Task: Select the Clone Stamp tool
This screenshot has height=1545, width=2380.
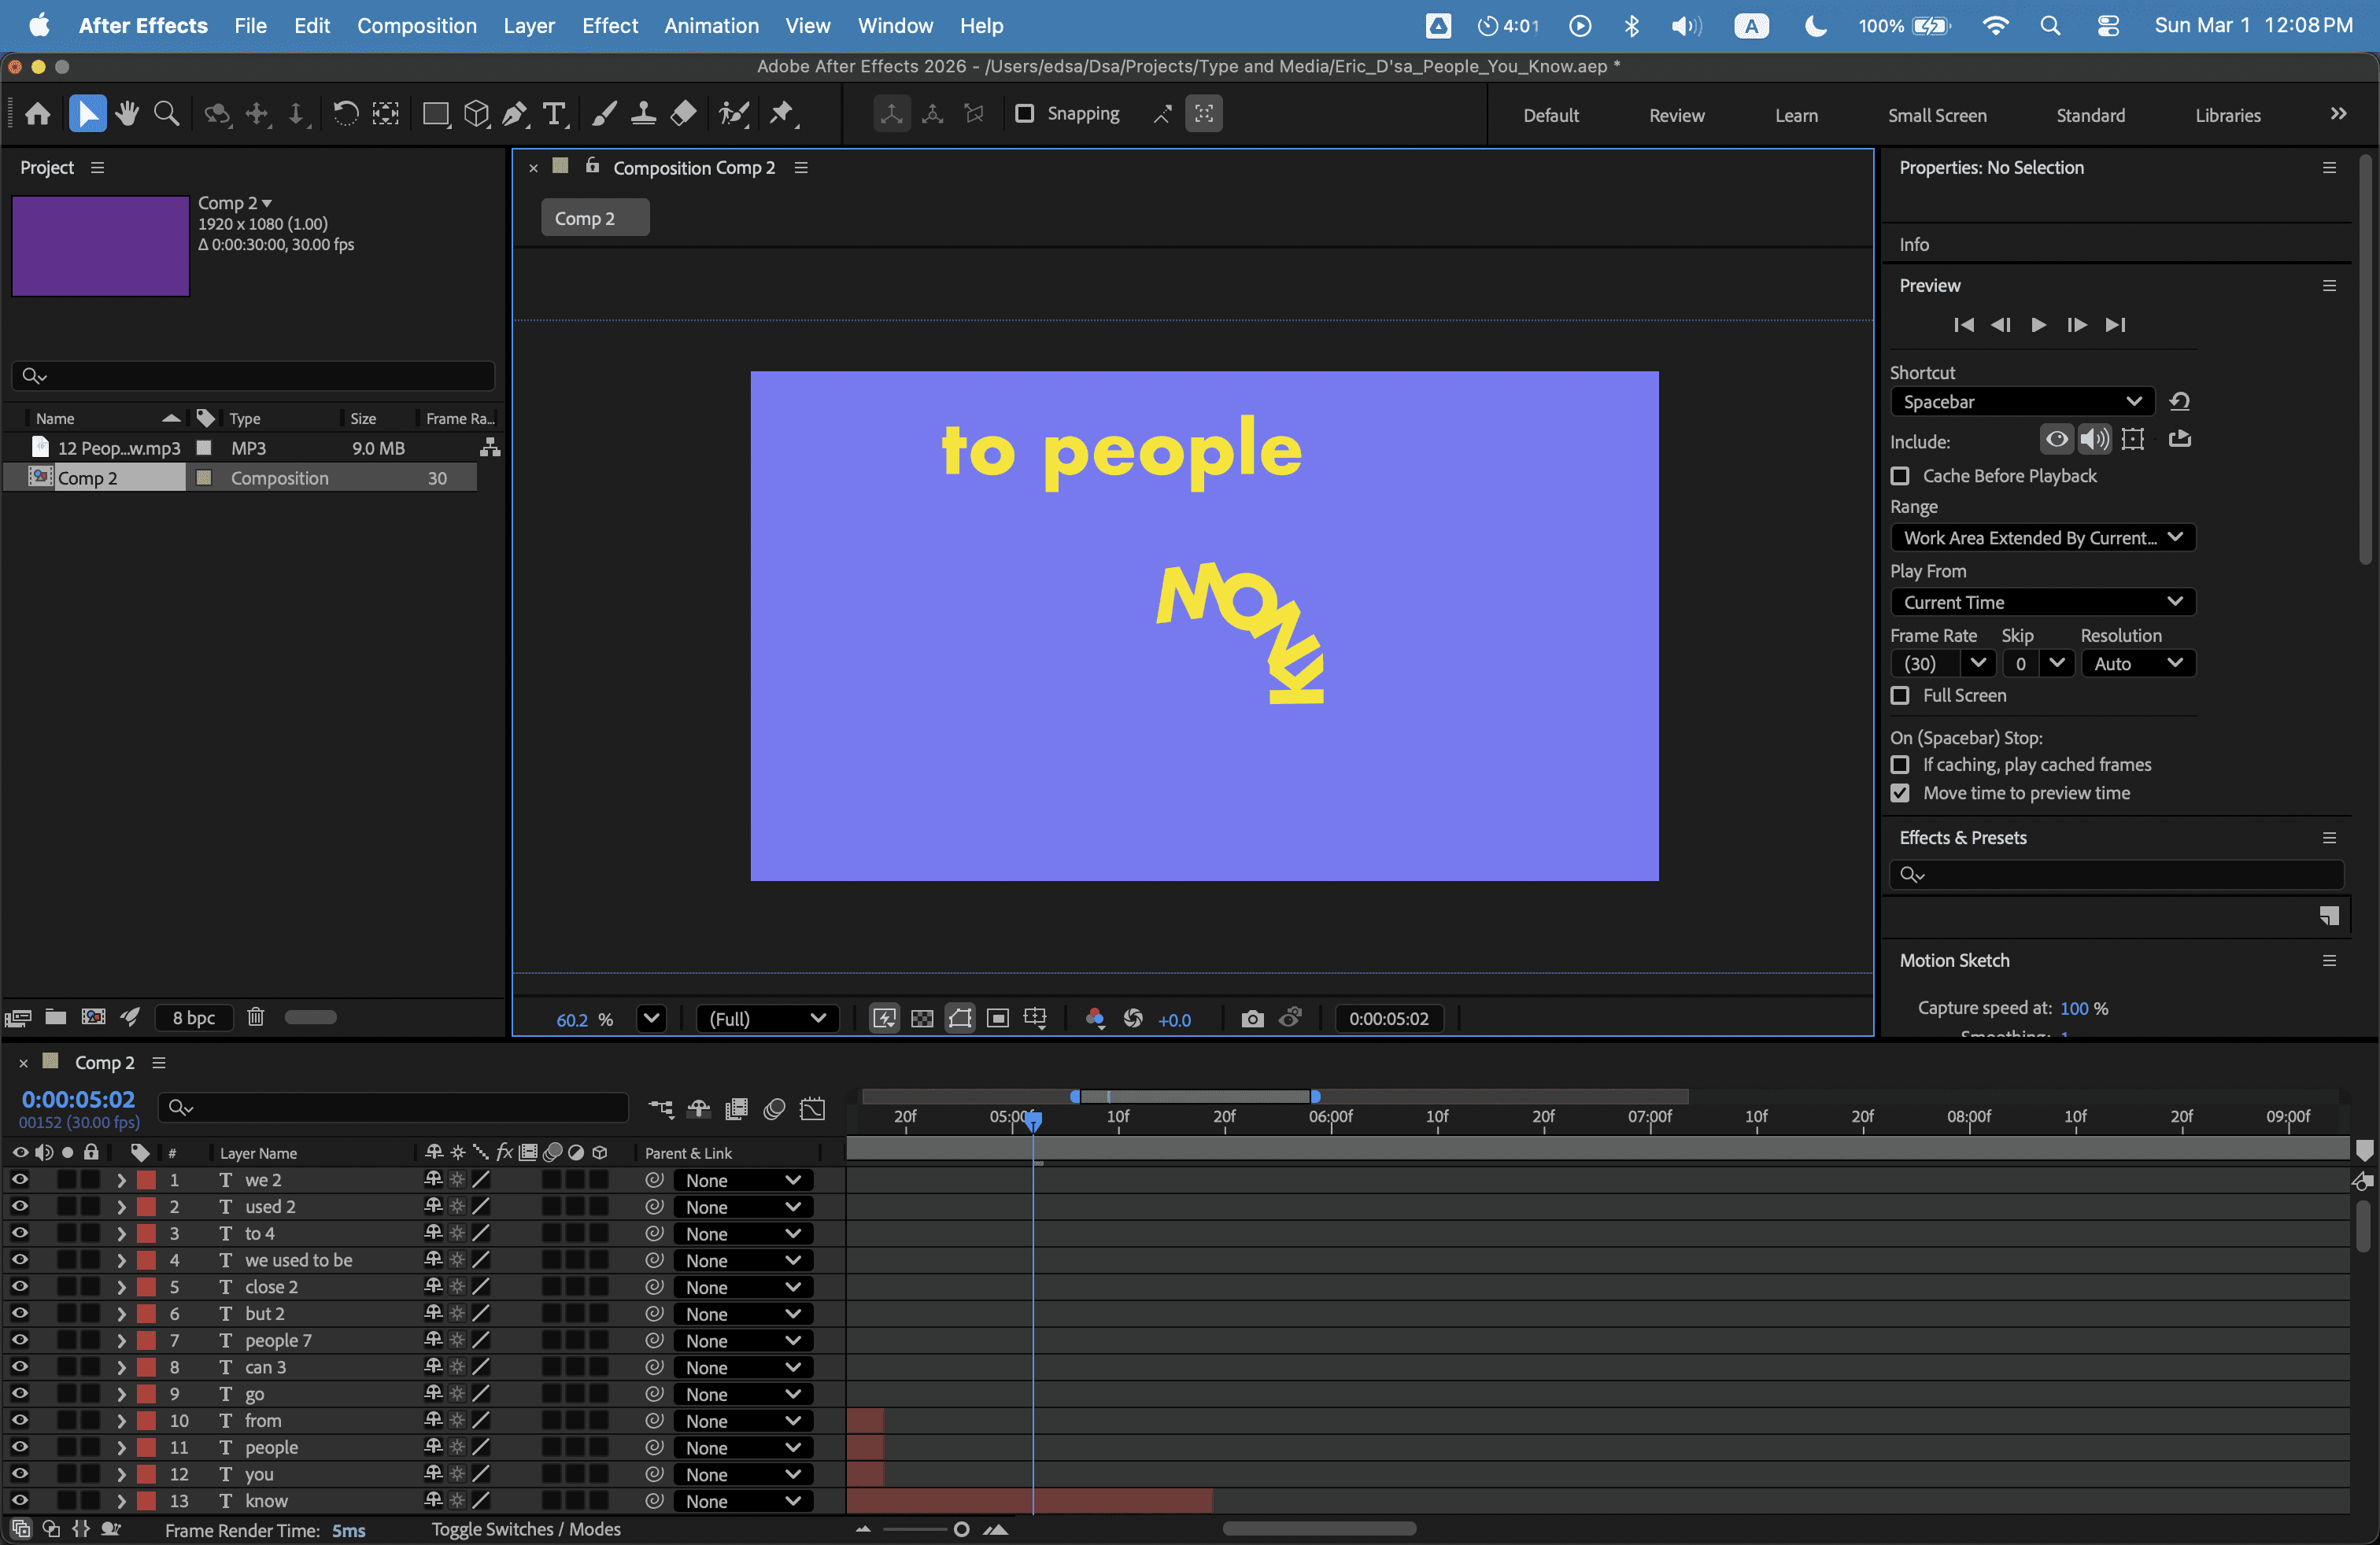Action: click(643, 114)
